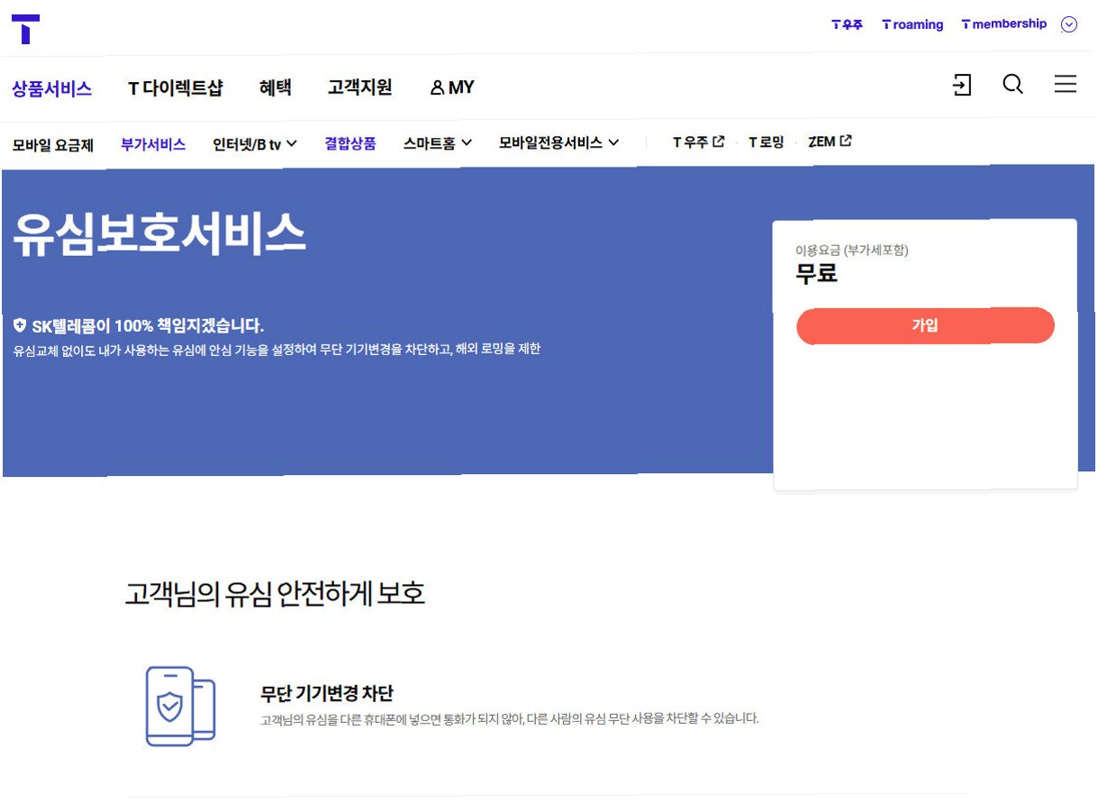
Task: Select 상품서비스 main menu
Action: (x=52, y=88)
